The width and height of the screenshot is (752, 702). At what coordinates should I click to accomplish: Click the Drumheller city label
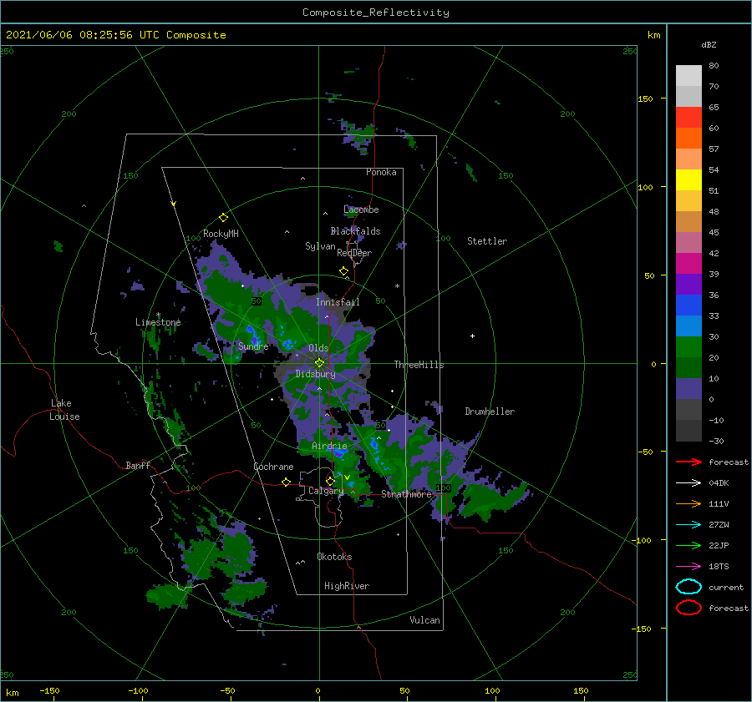pyautogui.click(x=490, y=412)
